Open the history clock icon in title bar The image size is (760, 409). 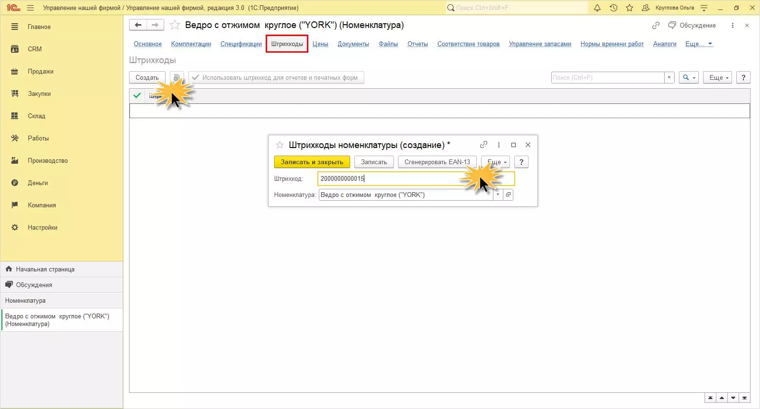coord(613,8)
